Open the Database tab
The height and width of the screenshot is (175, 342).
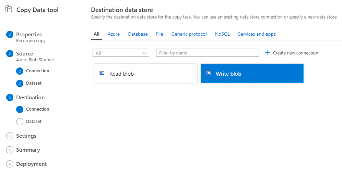(138, 34)
